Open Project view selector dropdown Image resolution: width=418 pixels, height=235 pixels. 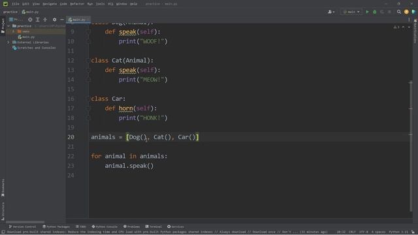click(16, 20)
